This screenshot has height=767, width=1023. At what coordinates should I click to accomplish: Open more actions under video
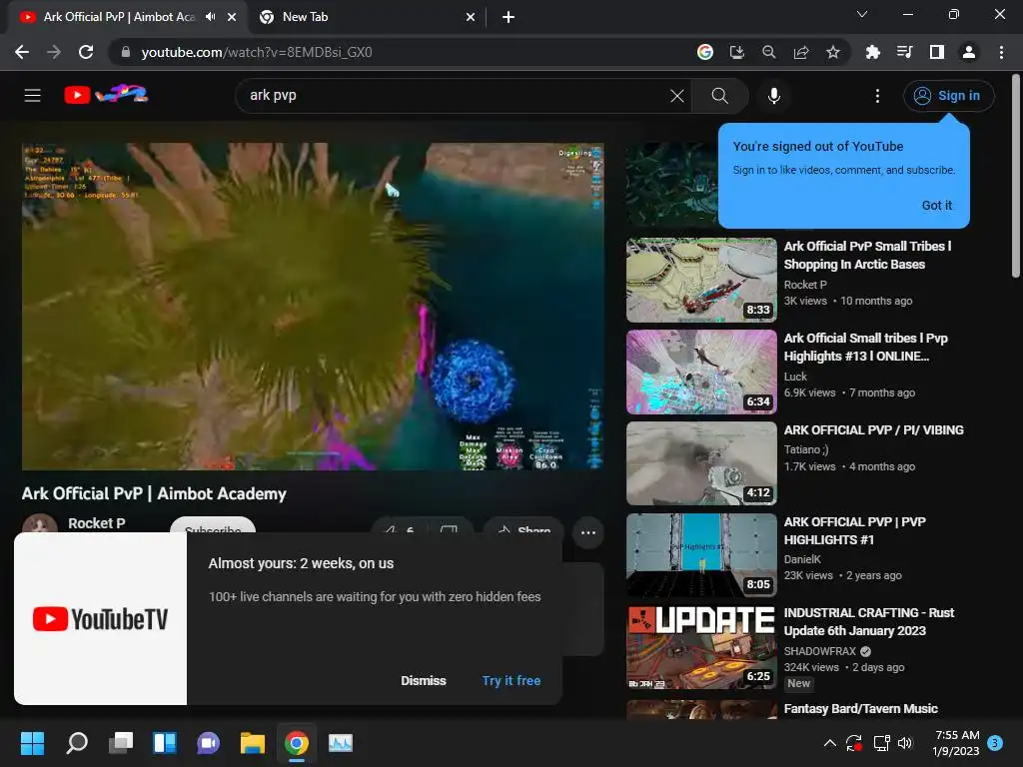click(587, 533)
